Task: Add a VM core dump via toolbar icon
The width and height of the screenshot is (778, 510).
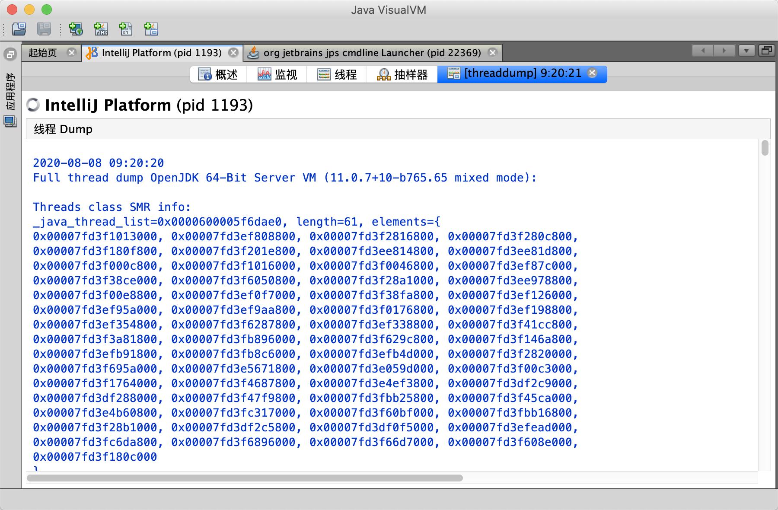Action: tap(126, 29)
